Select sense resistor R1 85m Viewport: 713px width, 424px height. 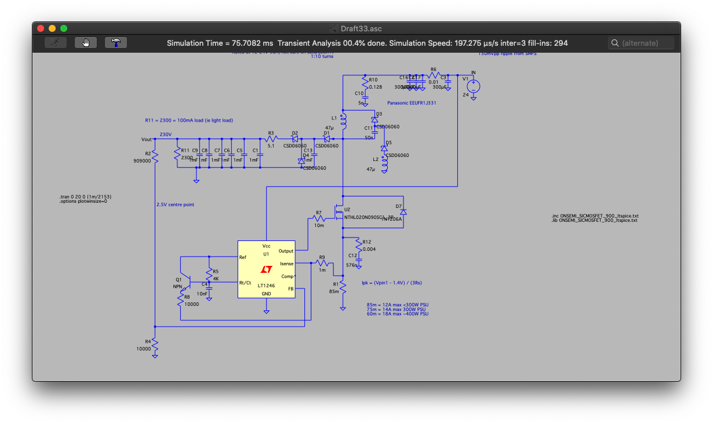click(x=343, y=287)
